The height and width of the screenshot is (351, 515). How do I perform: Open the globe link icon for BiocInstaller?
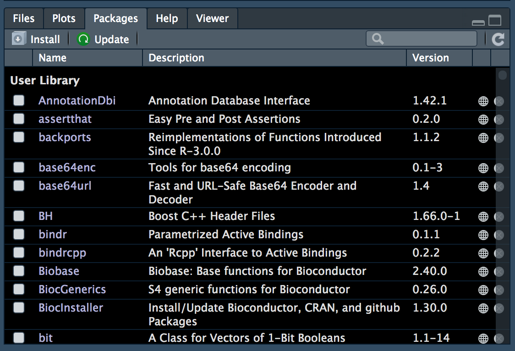(x=483, y=308)
